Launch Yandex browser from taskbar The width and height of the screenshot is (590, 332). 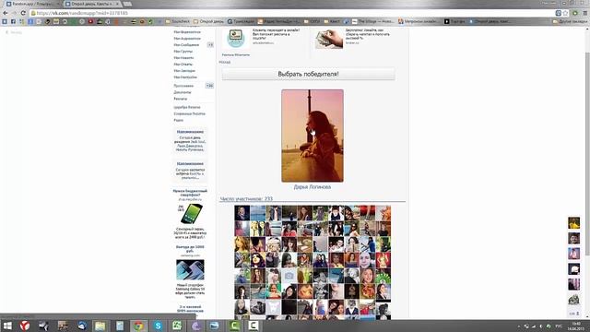coord(25,326)
